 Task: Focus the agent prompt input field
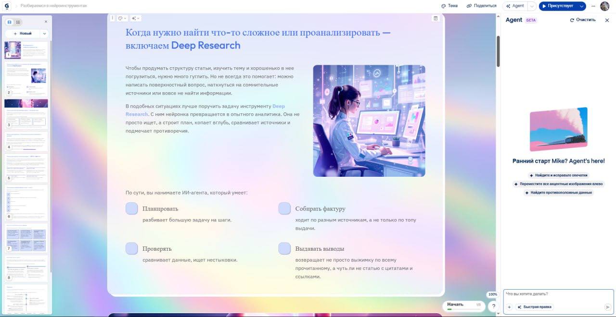tap(558, 294)
